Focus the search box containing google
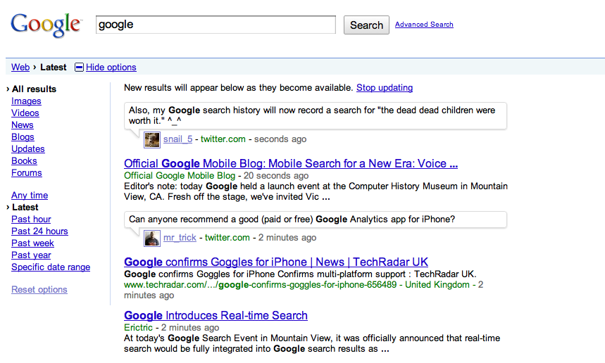Screen dimensions: 605x363 click(216, 25)
